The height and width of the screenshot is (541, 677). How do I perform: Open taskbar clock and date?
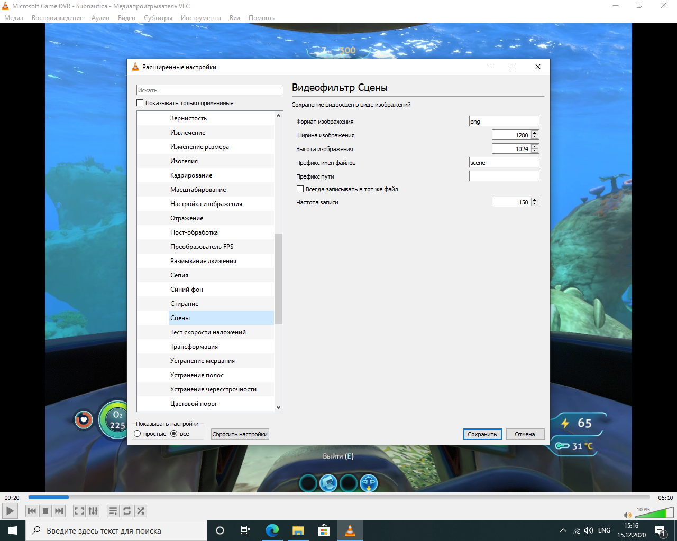click(x=632, y=530)
